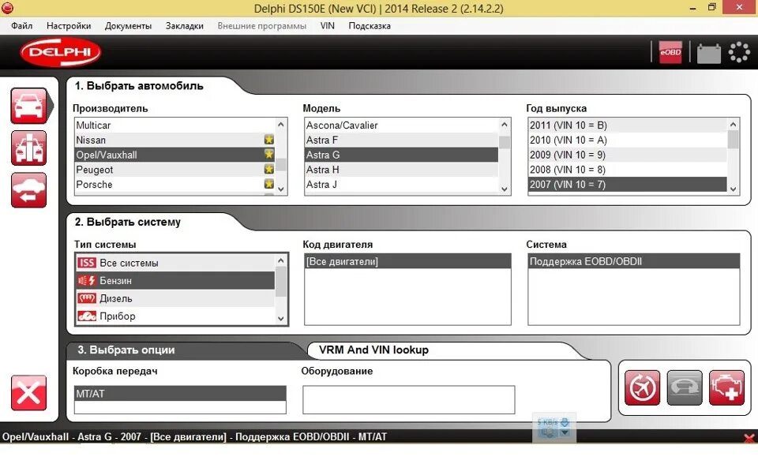Launch the engine diagnostics plus button
The width and height of the screenshot is (758, 475).
click(727, 387)
